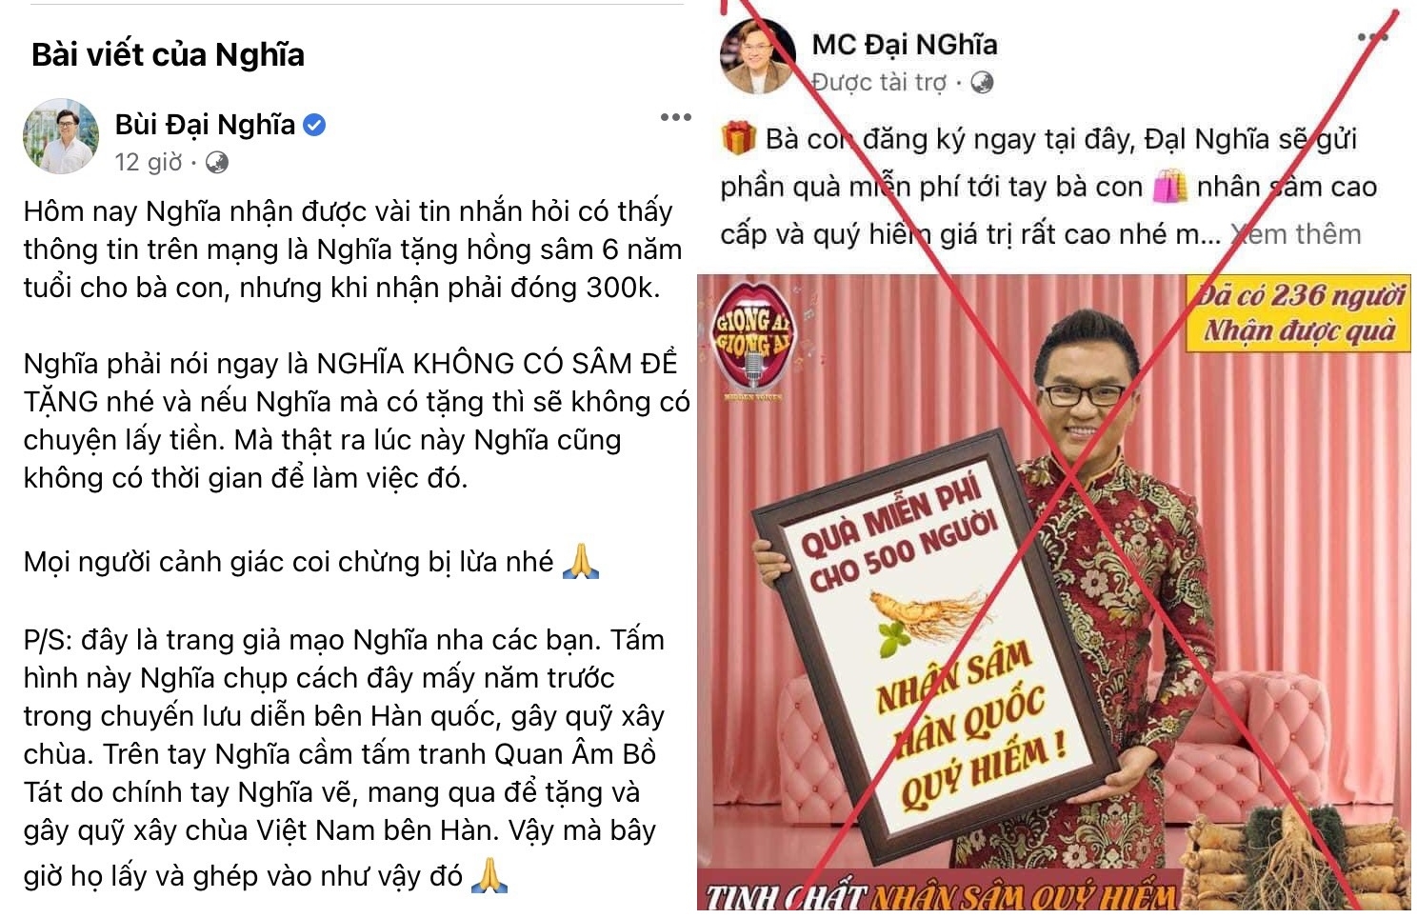Open the options menu on the sponsored post
The width and height of the screenshot is (1417, 918).
[x=1372, y=37]
